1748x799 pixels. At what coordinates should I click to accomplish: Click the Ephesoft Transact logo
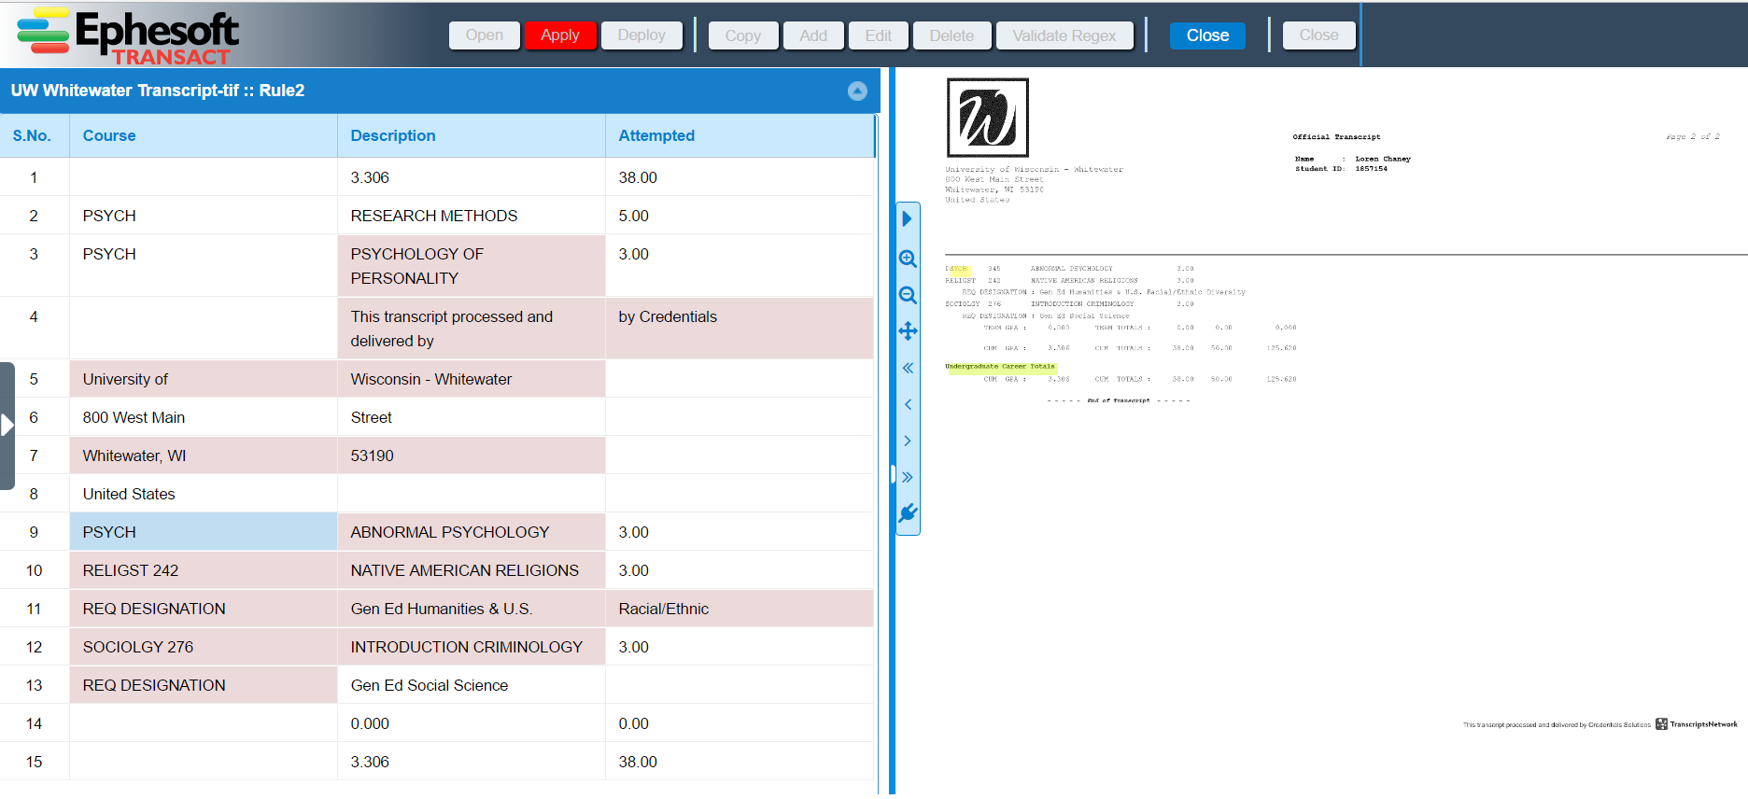(x=128, y=36)
